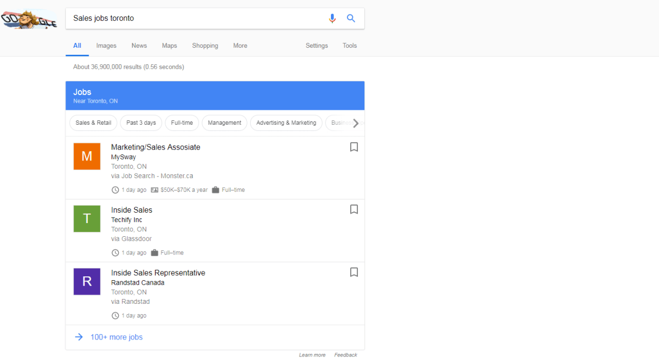The image size is (659, 361).
Task: Click the orange M MySway logo
Action: pyautogui.click(x=87, y=157)
